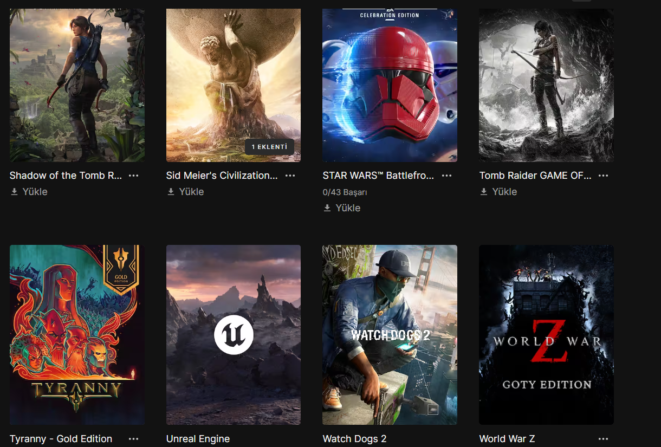Click the Shadow of the Tomb R... title
This screenshot has height=447, width=661.
tap(66, 176)
